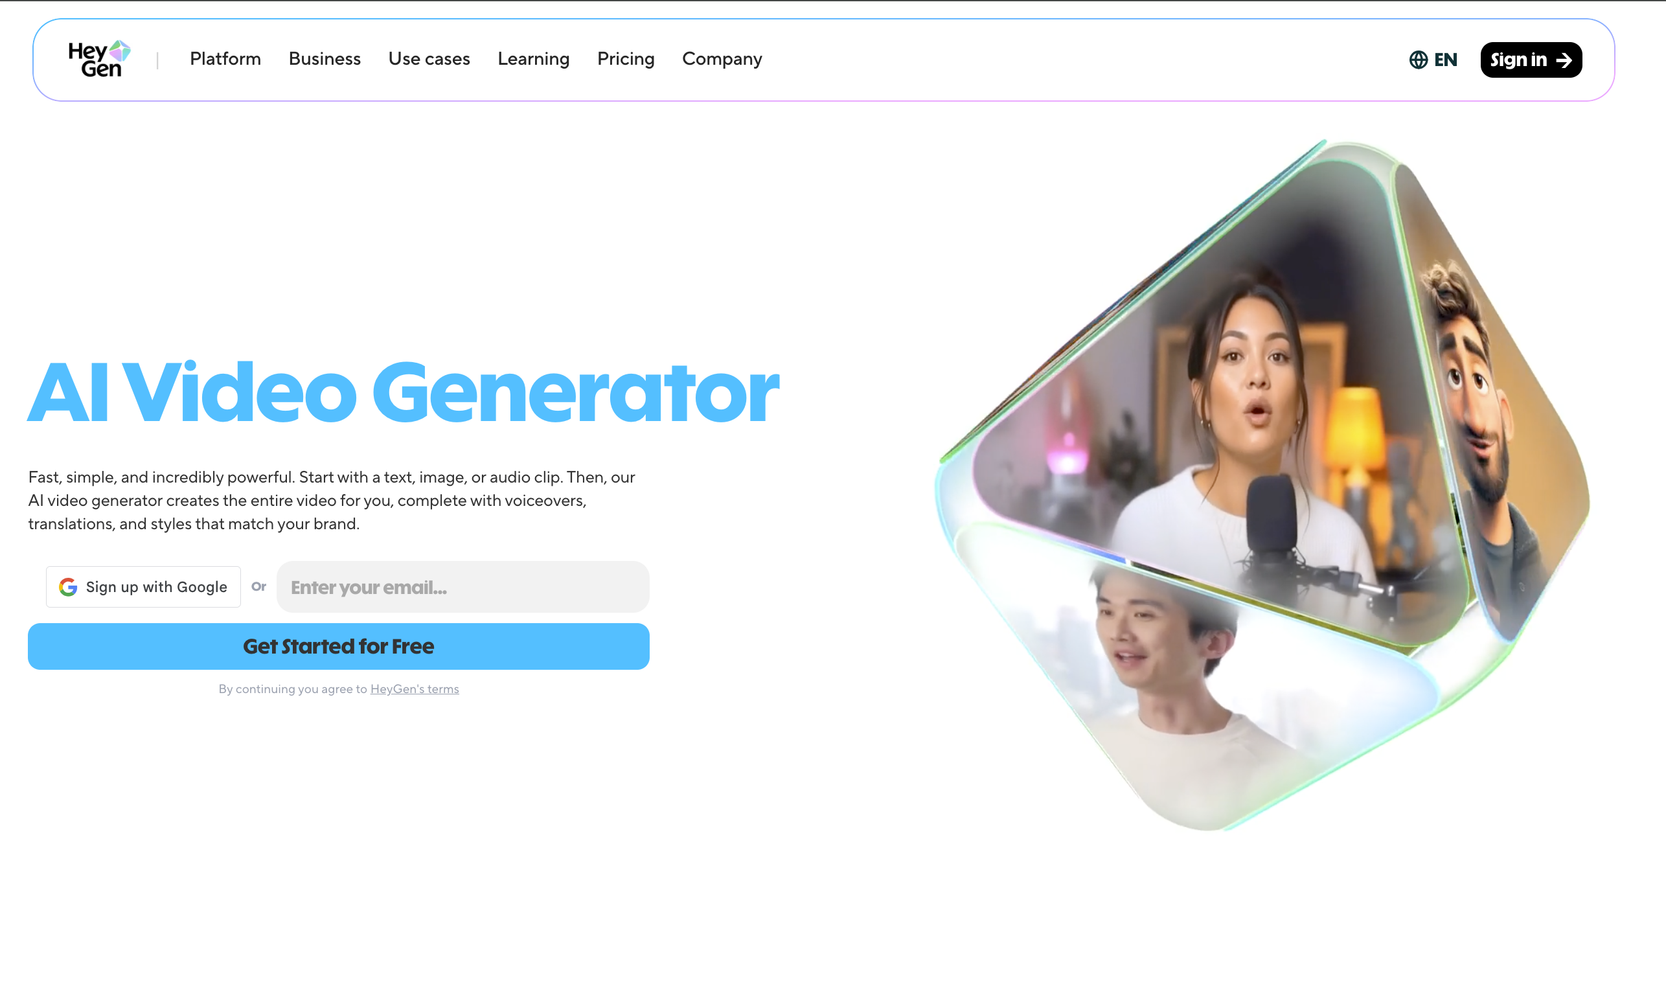Viewport: 1666px width, 982px height.
Task: Open the Platform menu
Action: (x=225, y=59)
